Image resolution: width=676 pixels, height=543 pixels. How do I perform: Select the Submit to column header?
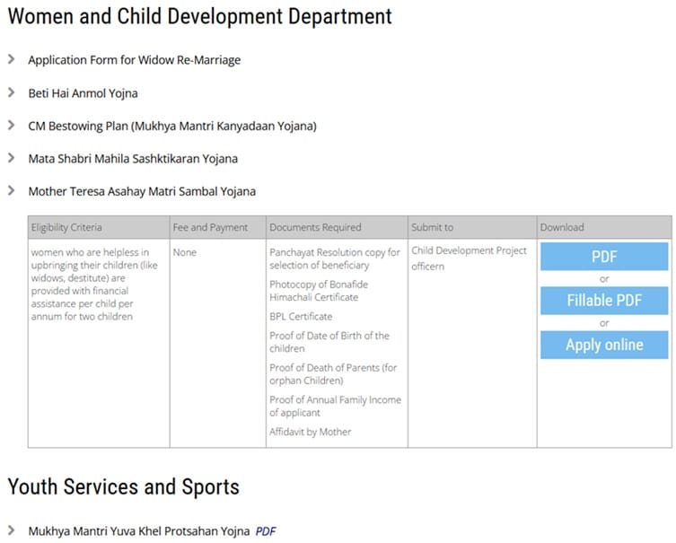click(432, 227)
